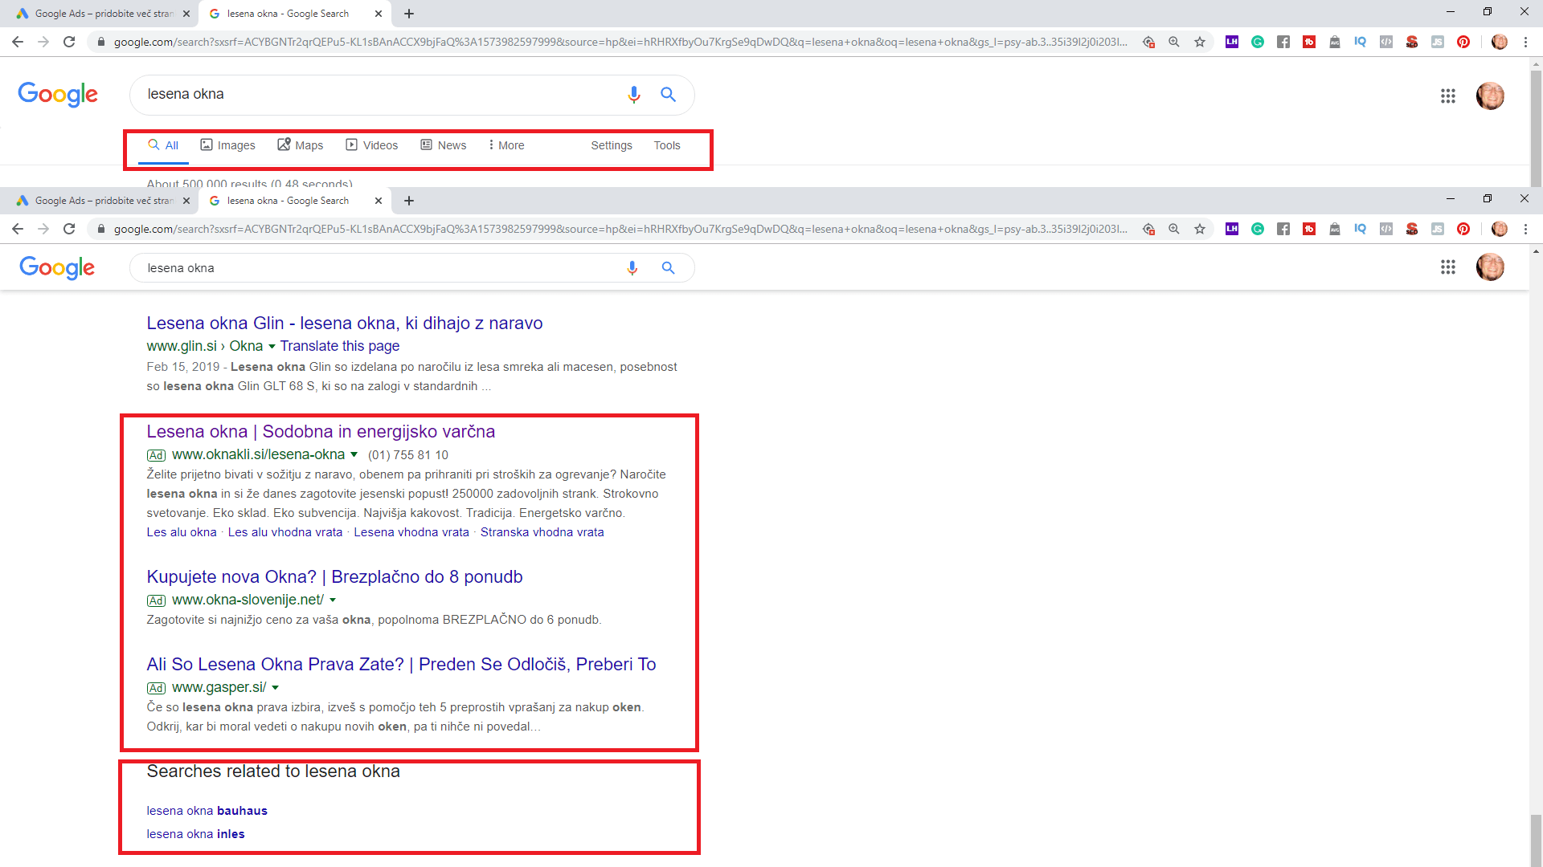Open Chrome three-dot menu in top toolbar
Image resolution: width=1543 pixels, height=867 pixels.
[1525, 42]
